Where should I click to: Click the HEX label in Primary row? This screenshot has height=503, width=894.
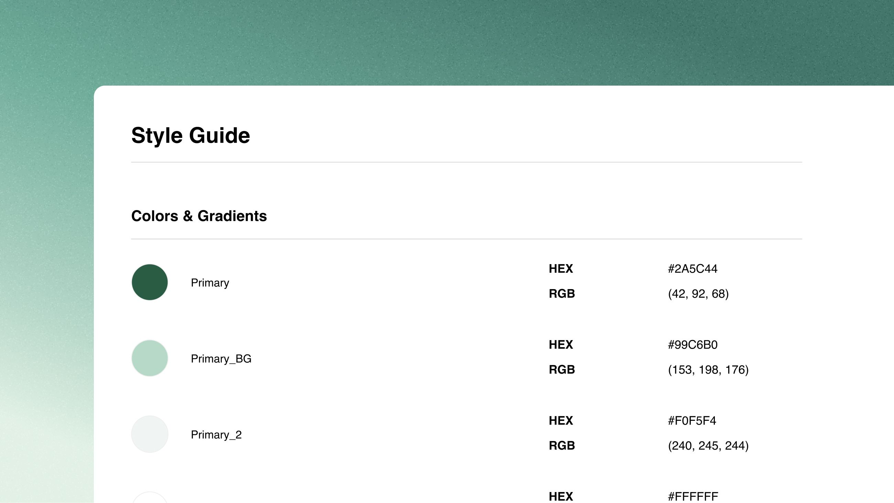coord(560,269)
